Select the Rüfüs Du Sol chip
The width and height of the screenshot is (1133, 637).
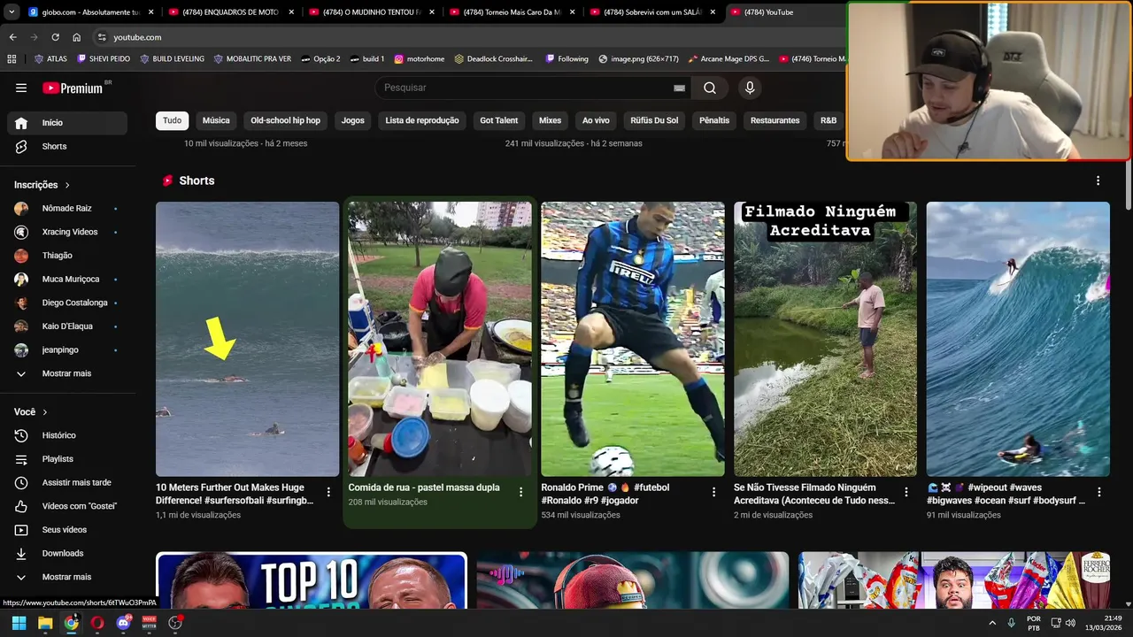654,120
